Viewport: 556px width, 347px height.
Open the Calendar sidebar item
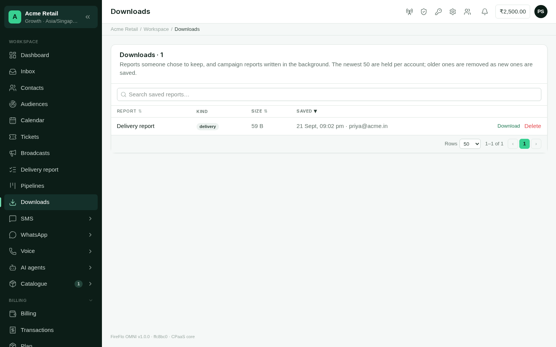51,120
